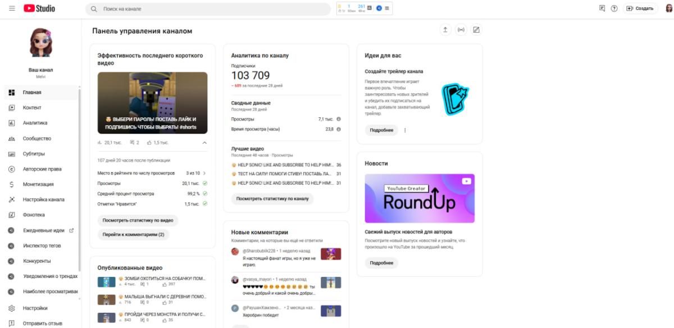Viewport: 674px width, 328px height.
Task: Click the Инспектор тегов icon in the sidebar
Action: point(11,245)
